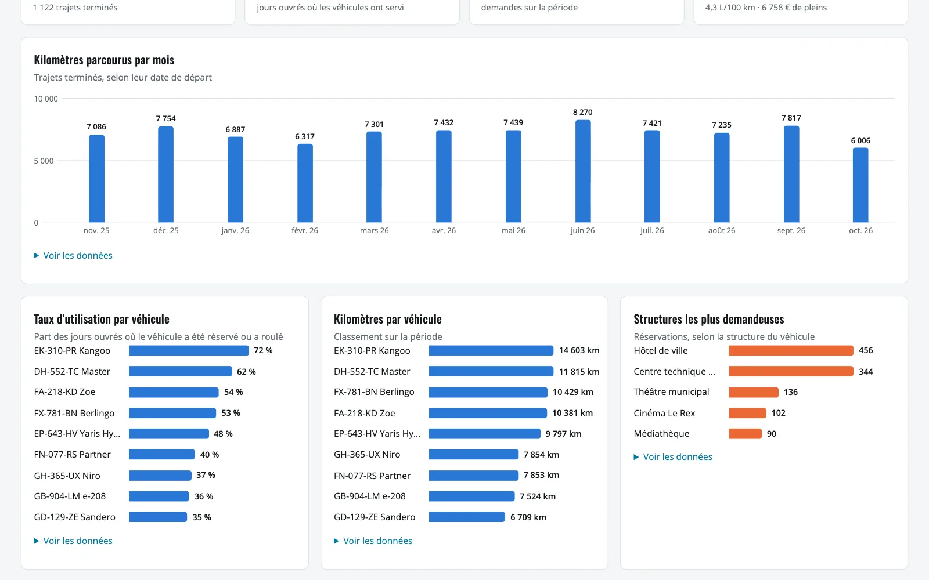Click the '10 000' y-axis label
Viewport: 929px width, 580px height.
[x=46, y=99]
